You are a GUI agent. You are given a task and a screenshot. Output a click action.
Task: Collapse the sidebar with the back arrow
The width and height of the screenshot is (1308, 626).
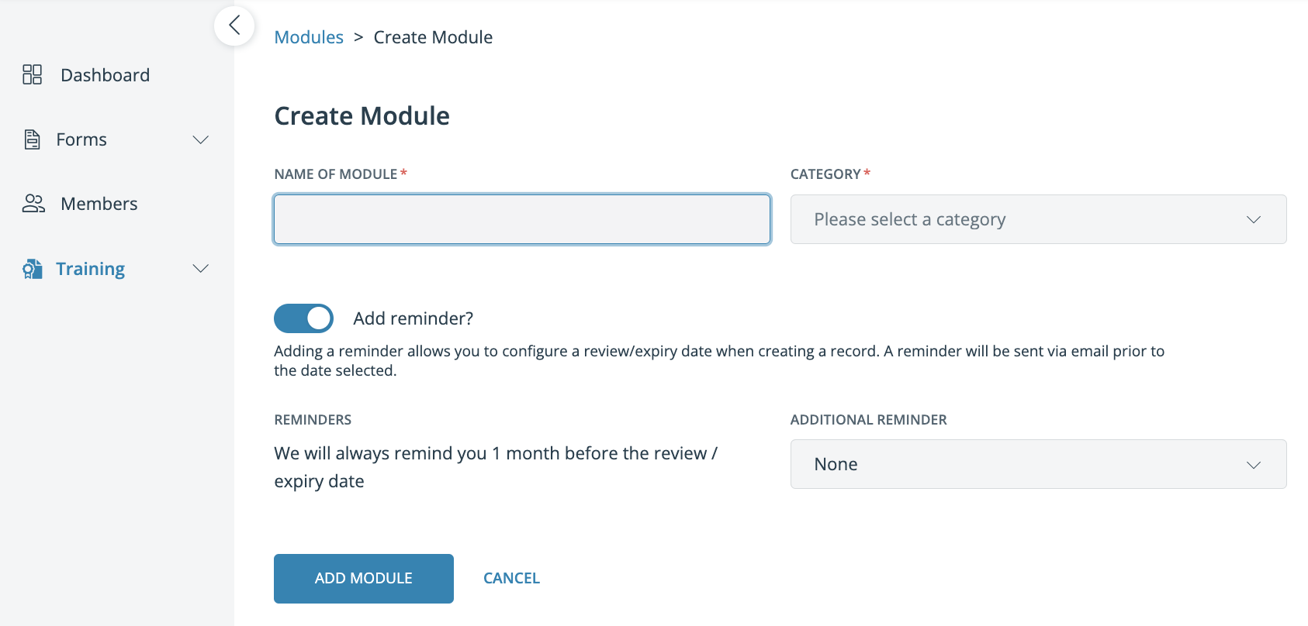(x=234, y=26)
